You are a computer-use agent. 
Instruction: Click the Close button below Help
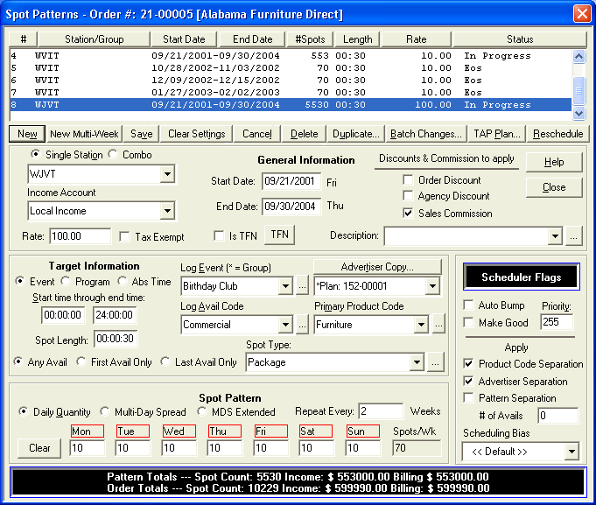click(554, 187)
